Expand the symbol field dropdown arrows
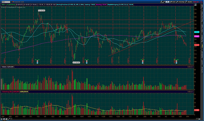 (x=11, y=2)
